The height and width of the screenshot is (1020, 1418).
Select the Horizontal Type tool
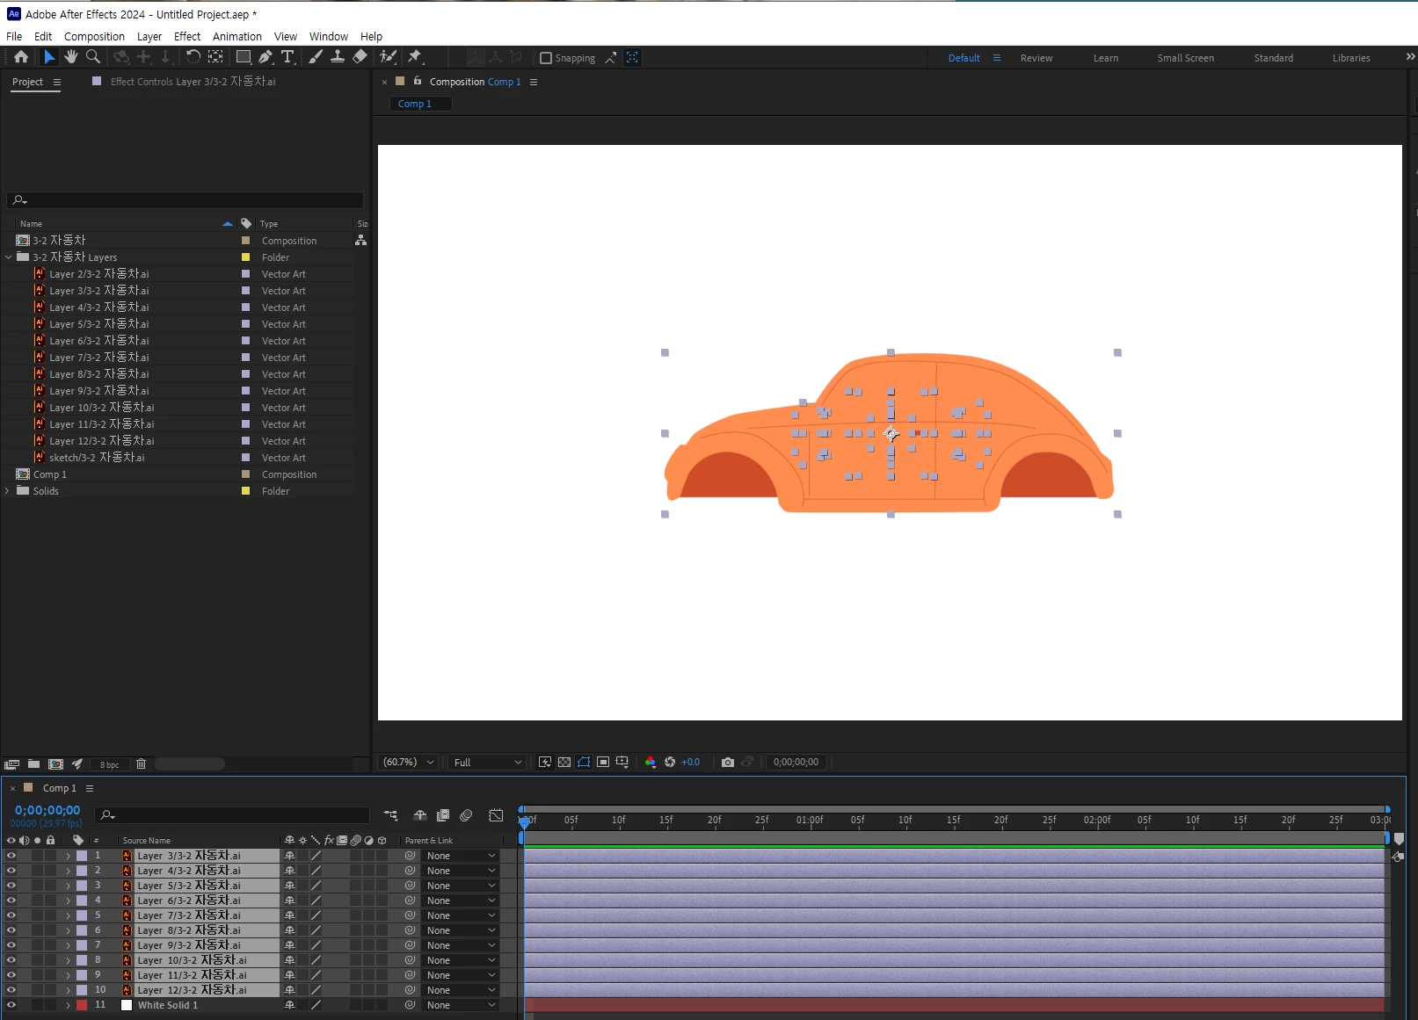click(x=287, y=57)
